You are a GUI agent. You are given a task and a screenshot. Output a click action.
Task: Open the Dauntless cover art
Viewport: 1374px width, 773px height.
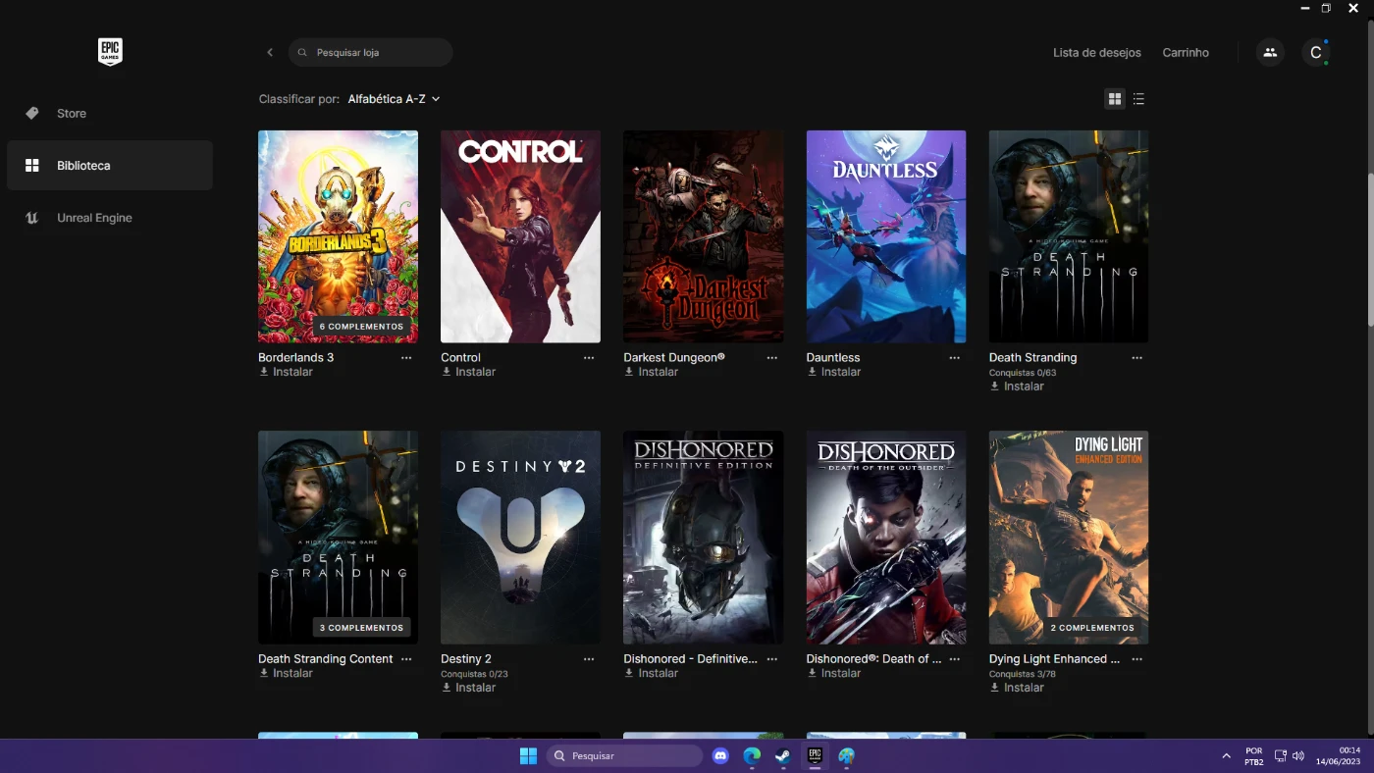click(x=886, y=236)
